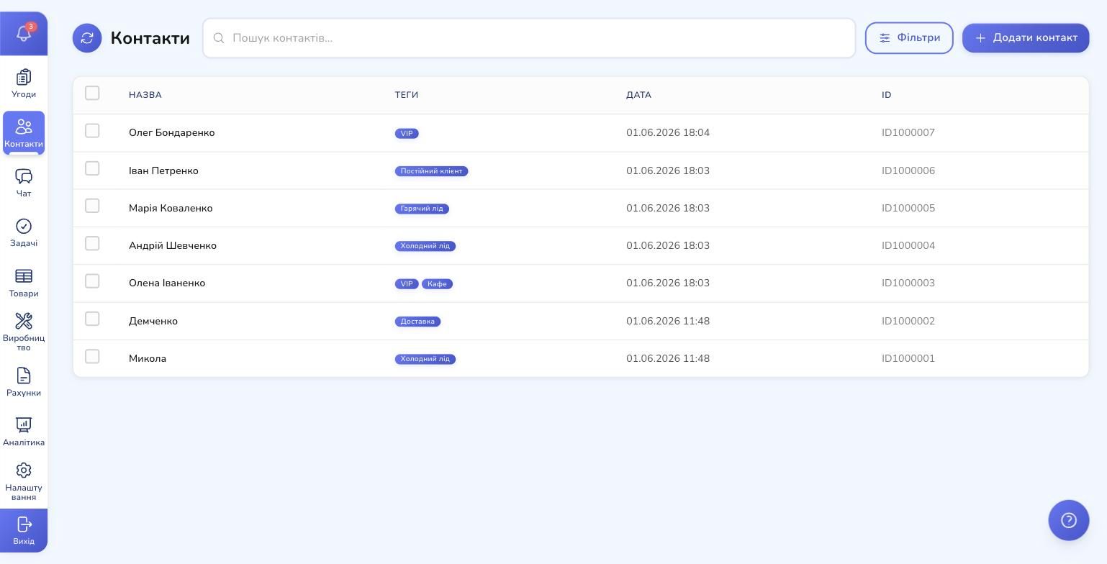This screenshot has height=564, width=1107.
Task: Click the date in Демченко row
Action: 668,322
